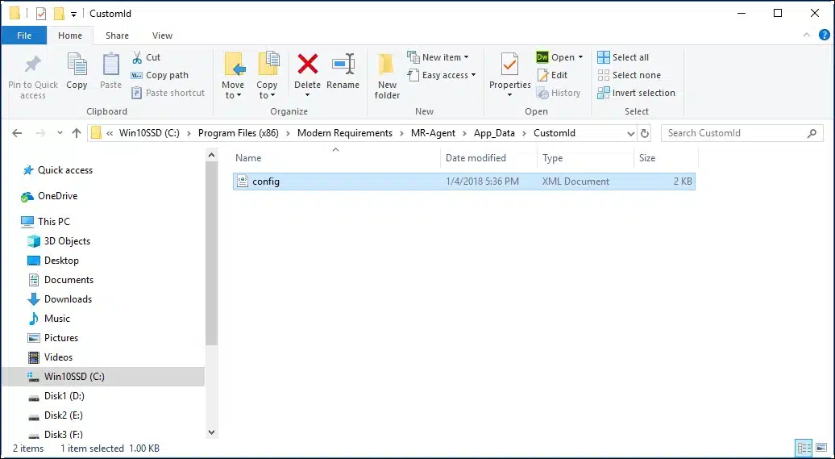The height and width of the screenshot is (459, 835).
Task: Refresh the folder with the refresh icon
Action: (x=646, y=133)
